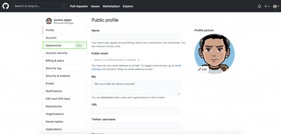The height and width of the screenshot is (134, 281).
Task: Open SSH and GPG keys
Action: pos(64,99)
